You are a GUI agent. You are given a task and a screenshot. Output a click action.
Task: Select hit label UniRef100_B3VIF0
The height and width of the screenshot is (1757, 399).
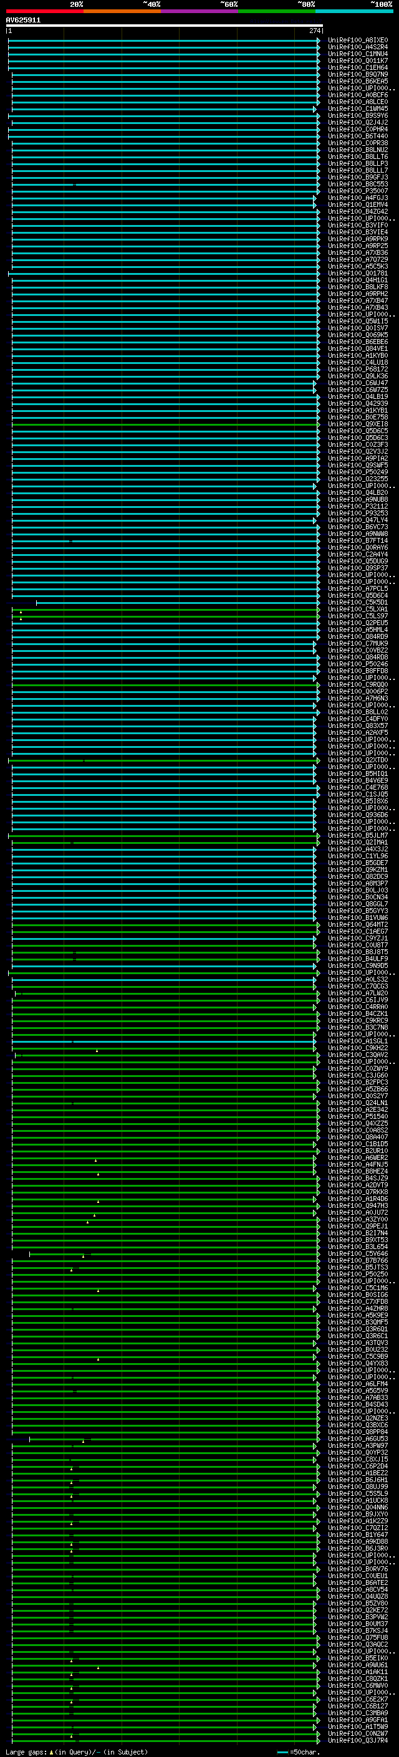[x=358, y=225]
